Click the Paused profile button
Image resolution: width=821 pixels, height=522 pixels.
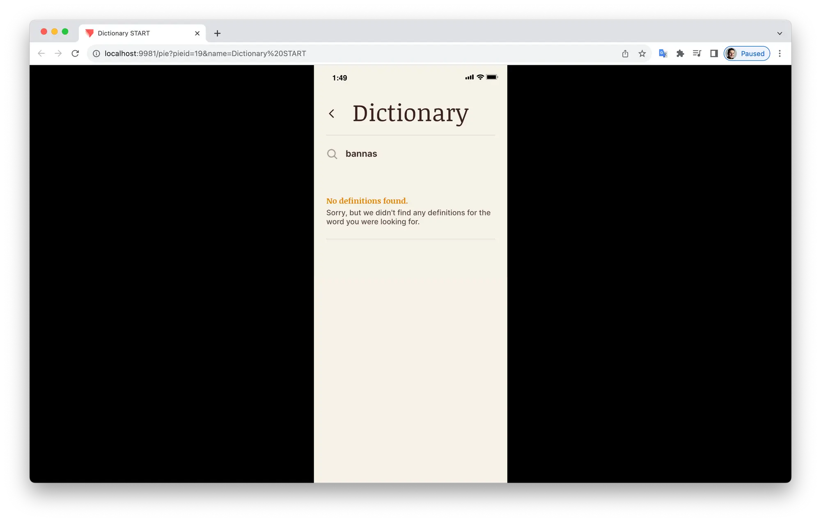747,53
